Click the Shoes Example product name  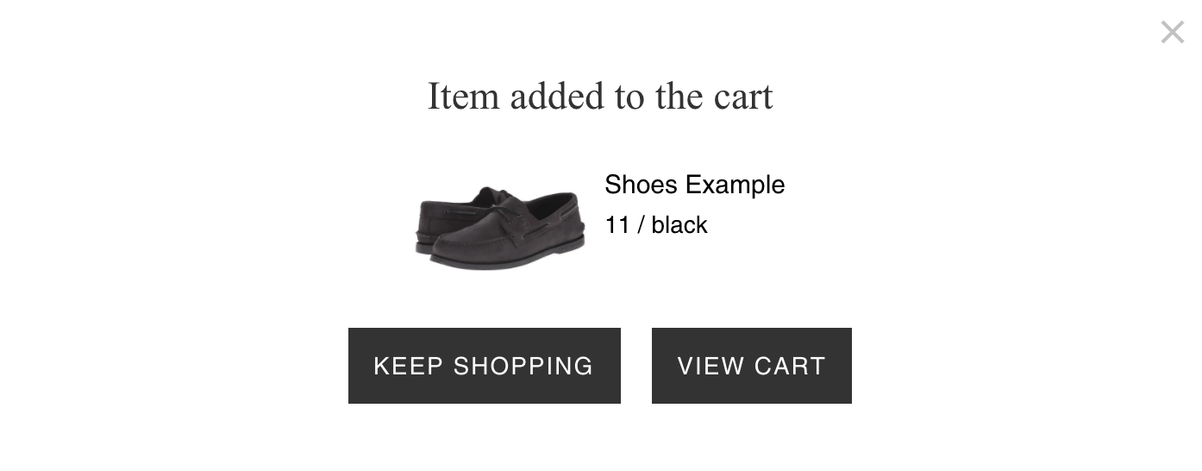coord(694,185)
